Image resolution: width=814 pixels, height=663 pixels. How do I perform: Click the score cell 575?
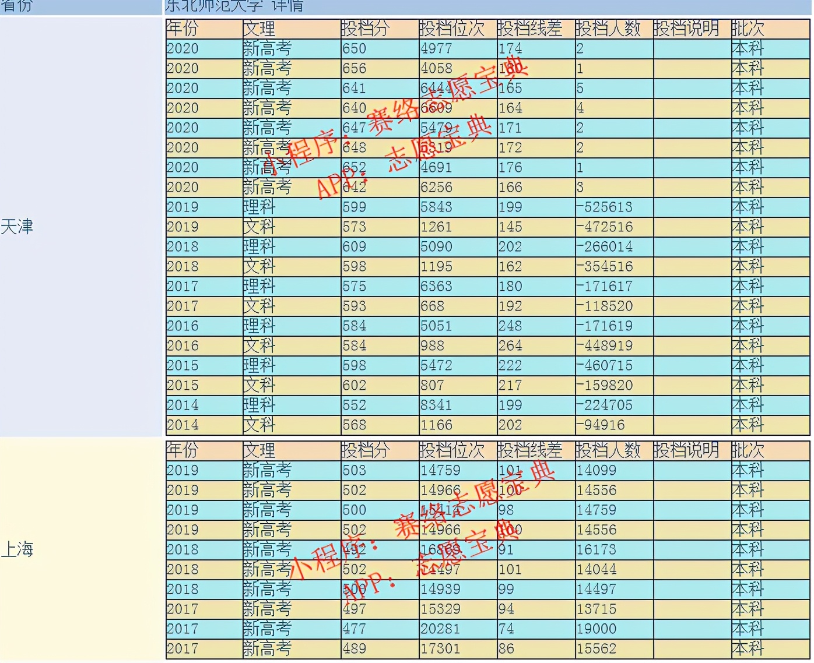point(380,286)
